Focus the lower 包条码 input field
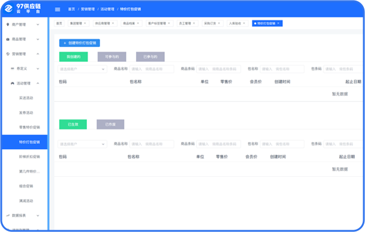 pos(343,144)
